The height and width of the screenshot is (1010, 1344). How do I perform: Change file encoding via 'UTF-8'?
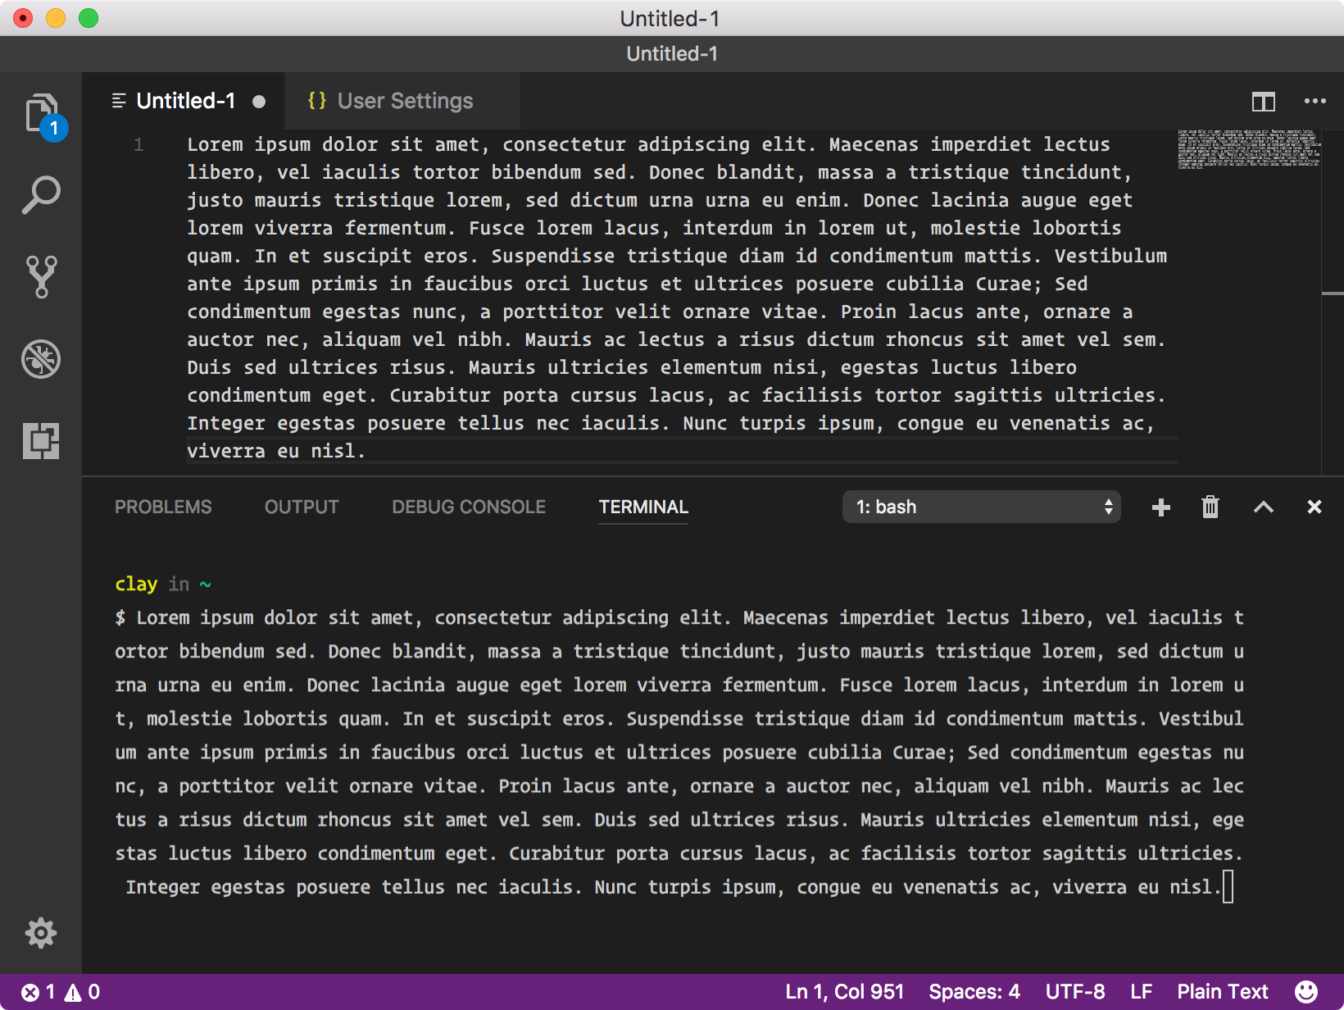(1075, 992)
